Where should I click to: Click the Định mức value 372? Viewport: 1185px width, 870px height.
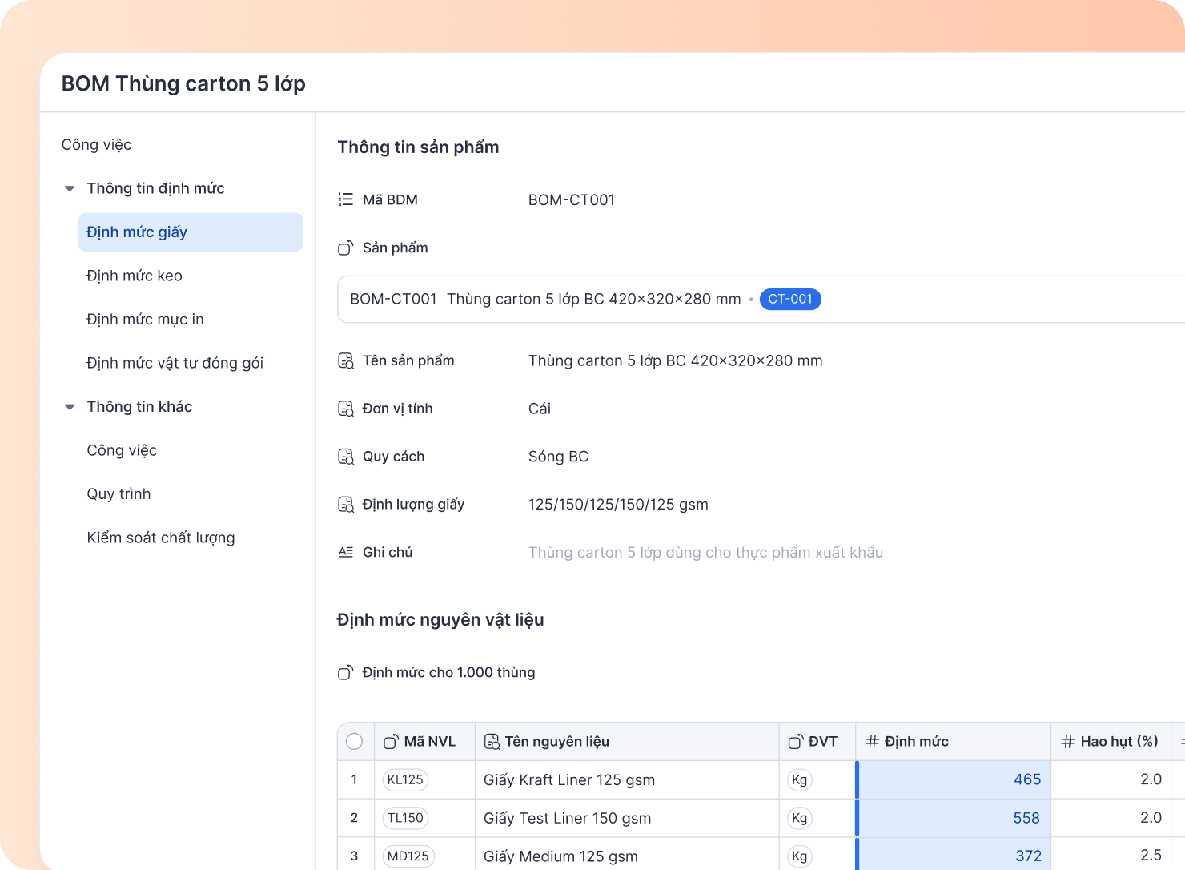1029,856
